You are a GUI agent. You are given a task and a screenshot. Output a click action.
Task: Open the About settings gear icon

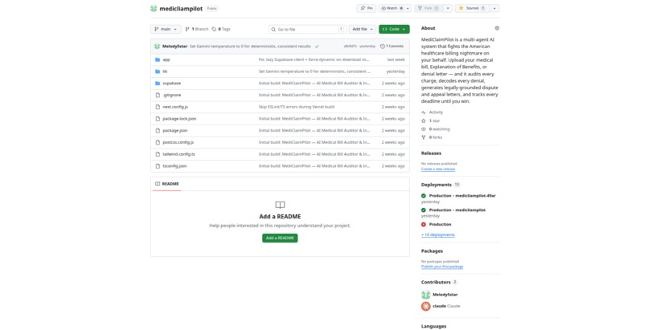(497, 28)
